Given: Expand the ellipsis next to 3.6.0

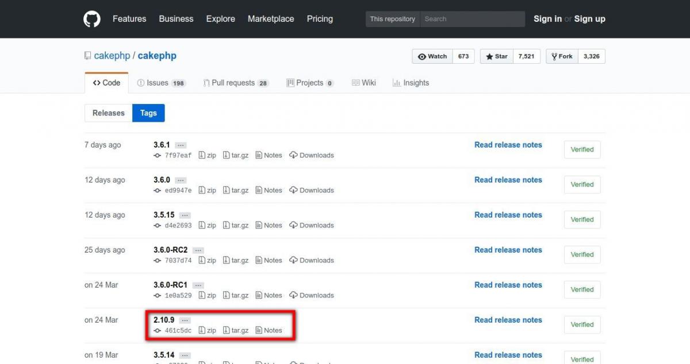Looking at the screenshot, I should (181, 181).
